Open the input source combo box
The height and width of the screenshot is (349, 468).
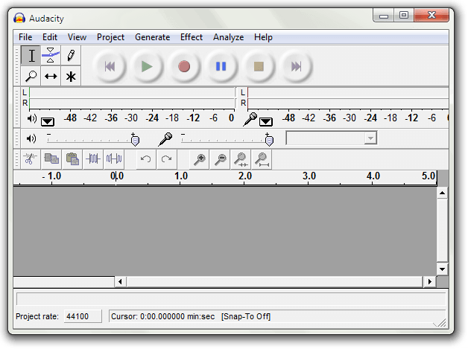pyautogui.click(x=332, y=138)
